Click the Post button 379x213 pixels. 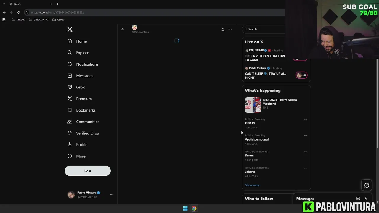88,171
